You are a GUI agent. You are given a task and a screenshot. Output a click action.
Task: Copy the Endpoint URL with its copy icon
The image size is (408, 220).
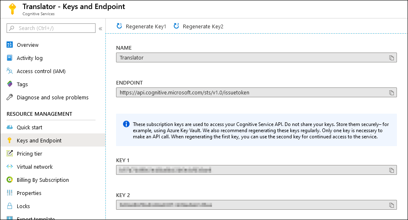coord(391,93)
